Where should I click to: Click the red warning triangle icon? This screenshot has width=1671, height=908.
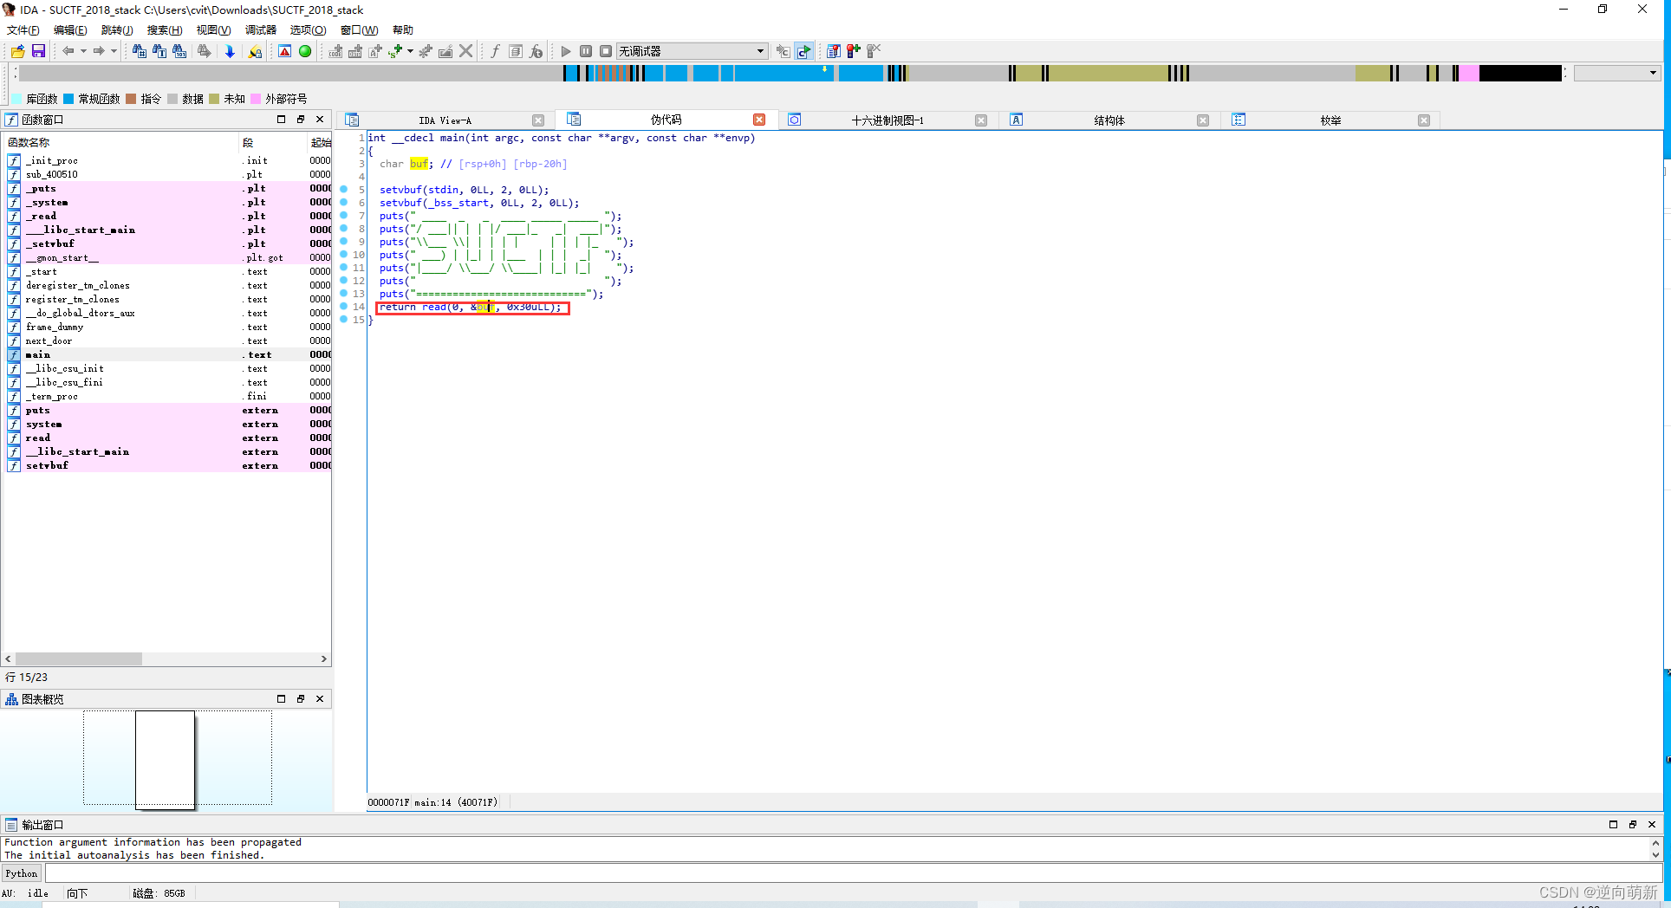point(284,51)
